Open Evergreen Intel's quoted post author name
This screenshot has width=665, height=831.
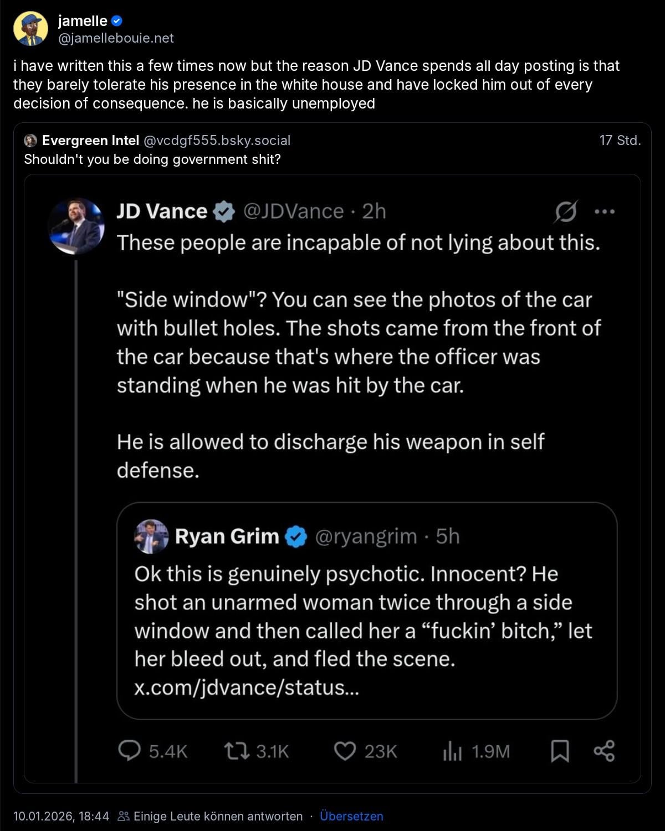click(x=90, y=141)
